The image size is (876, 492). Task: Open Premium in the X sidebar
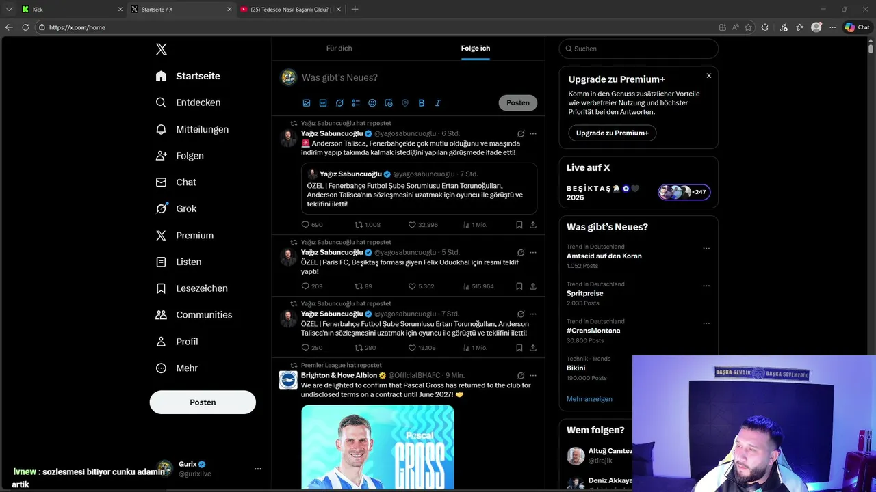point(185,236)
